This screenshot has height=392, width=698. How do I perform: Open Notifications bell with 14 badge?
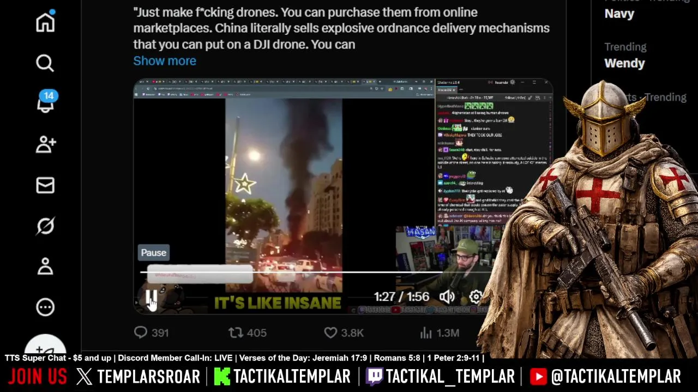click(x=45, y=103)
